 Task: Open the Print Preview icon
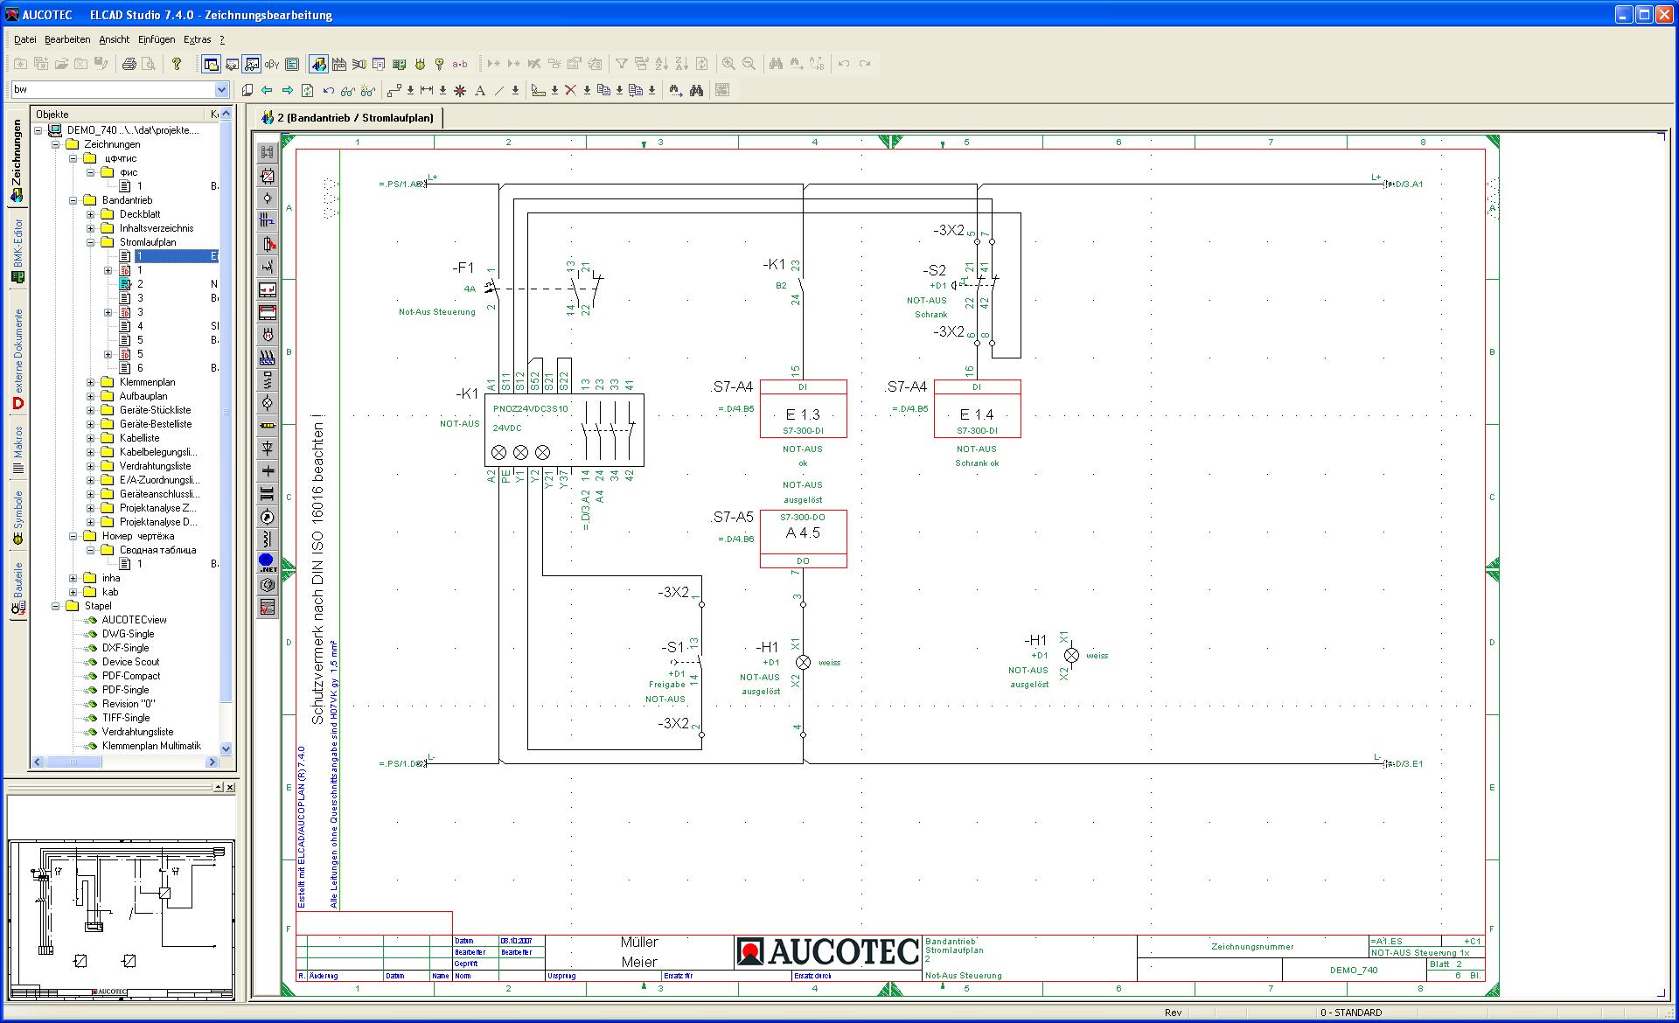(150, 64)
